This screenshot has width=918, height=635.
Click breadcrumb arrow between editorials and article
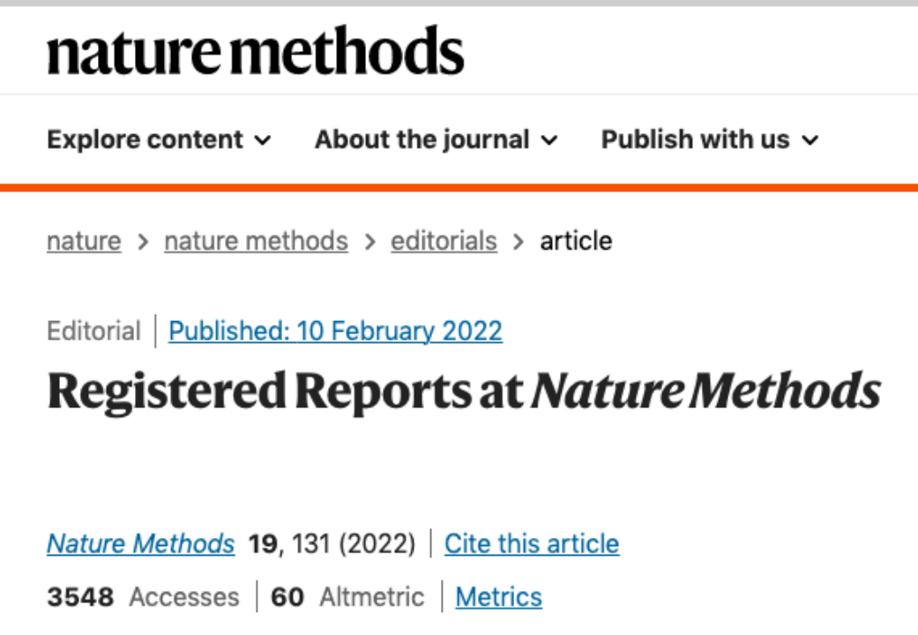tap(519, 242)
